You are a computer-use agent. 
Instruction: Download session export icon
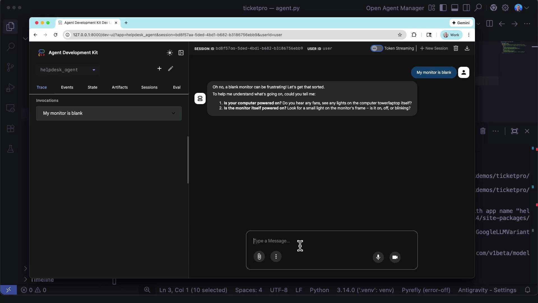click(467, 48)
